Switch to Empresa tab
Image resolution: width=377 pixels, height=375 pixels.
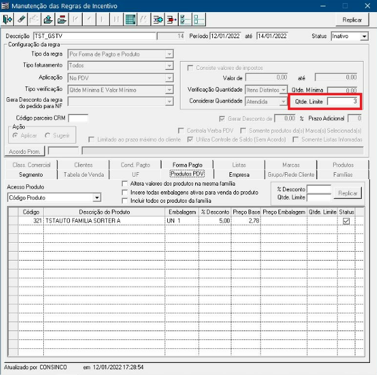point(239,175)
